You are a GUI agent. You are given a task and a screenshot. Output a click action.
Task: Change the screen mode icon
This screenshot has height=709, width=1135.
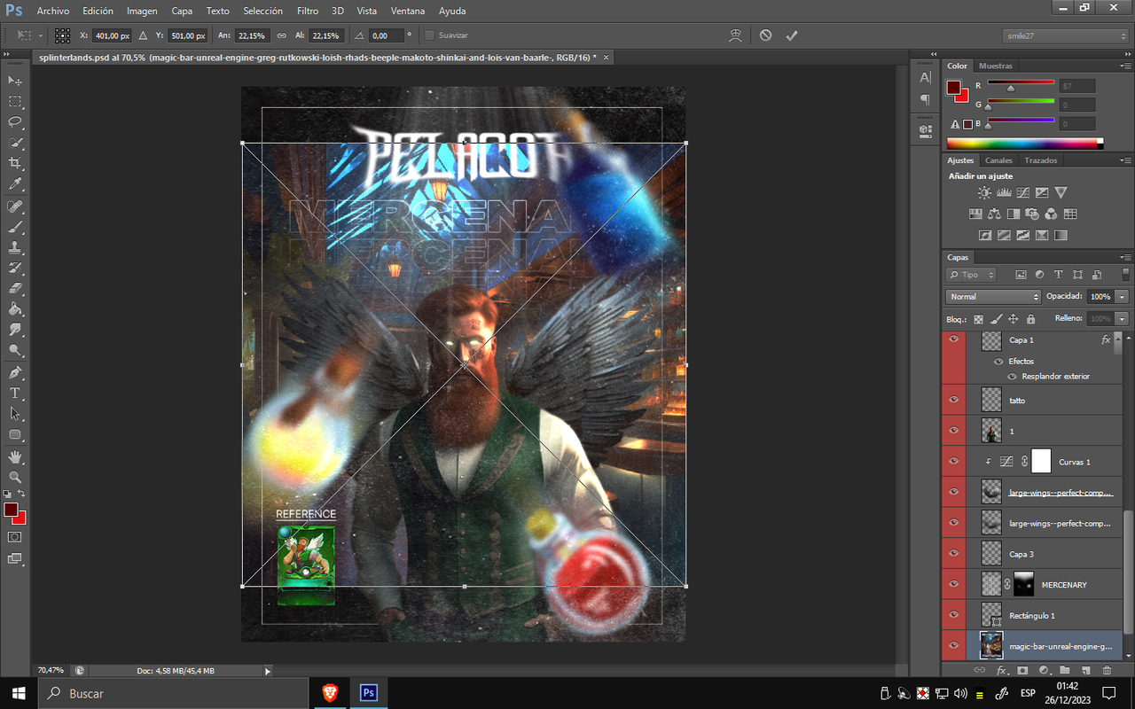point(15,558)
